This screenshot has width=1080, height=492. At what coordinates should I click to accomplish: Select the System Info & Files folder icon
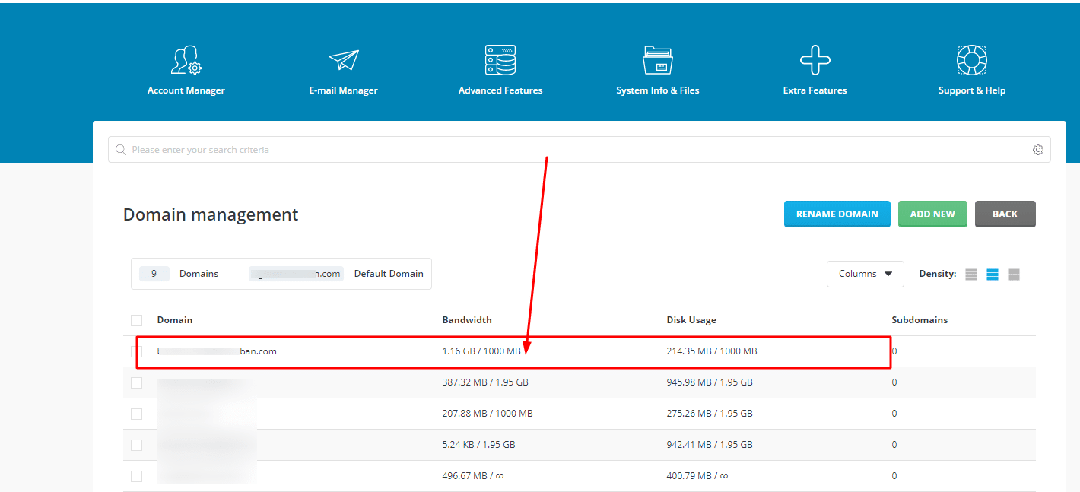657,60
